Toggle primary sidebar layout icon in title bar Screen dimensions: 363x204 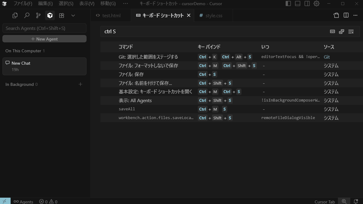[x=288, y=4]
